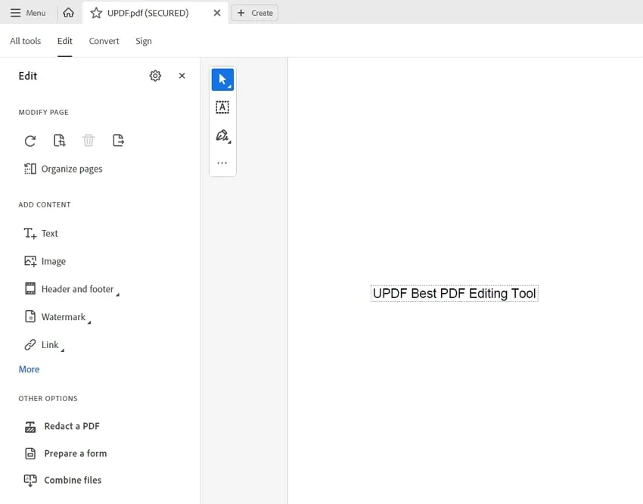
Task: Open the hamburger Menu button
Action: [28, 13]
